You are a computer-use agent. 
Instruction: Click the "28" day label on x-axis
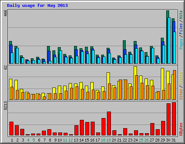tap(157, 140)
